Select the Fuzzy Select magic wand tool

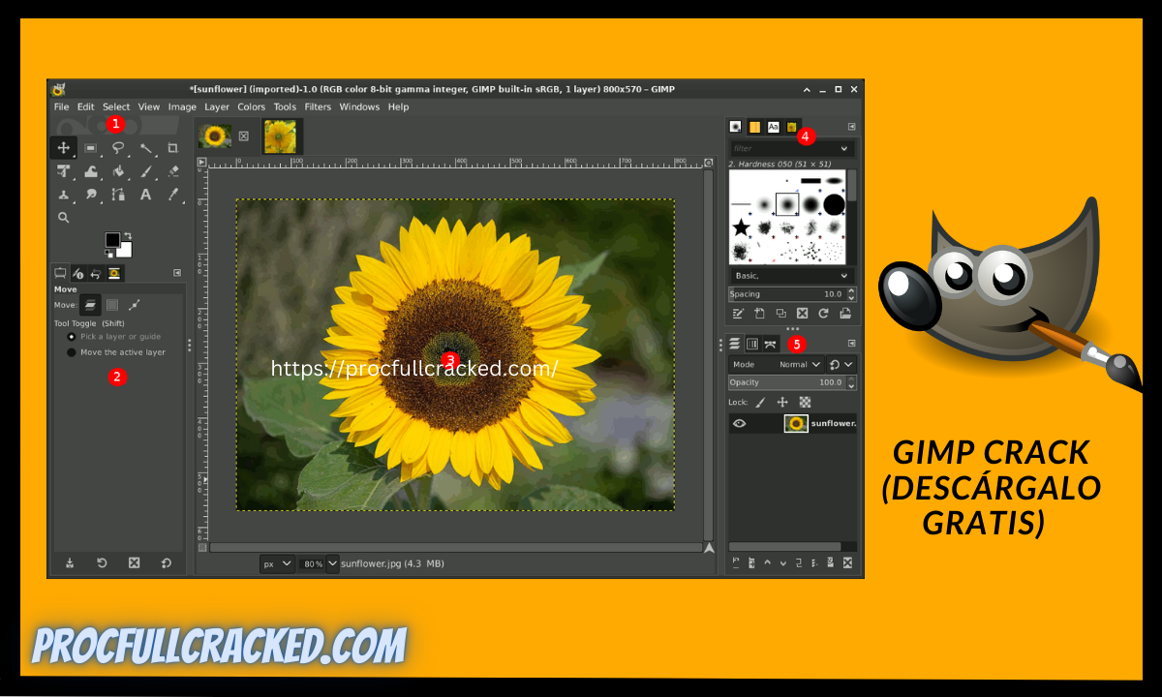(x=146, y=148)
